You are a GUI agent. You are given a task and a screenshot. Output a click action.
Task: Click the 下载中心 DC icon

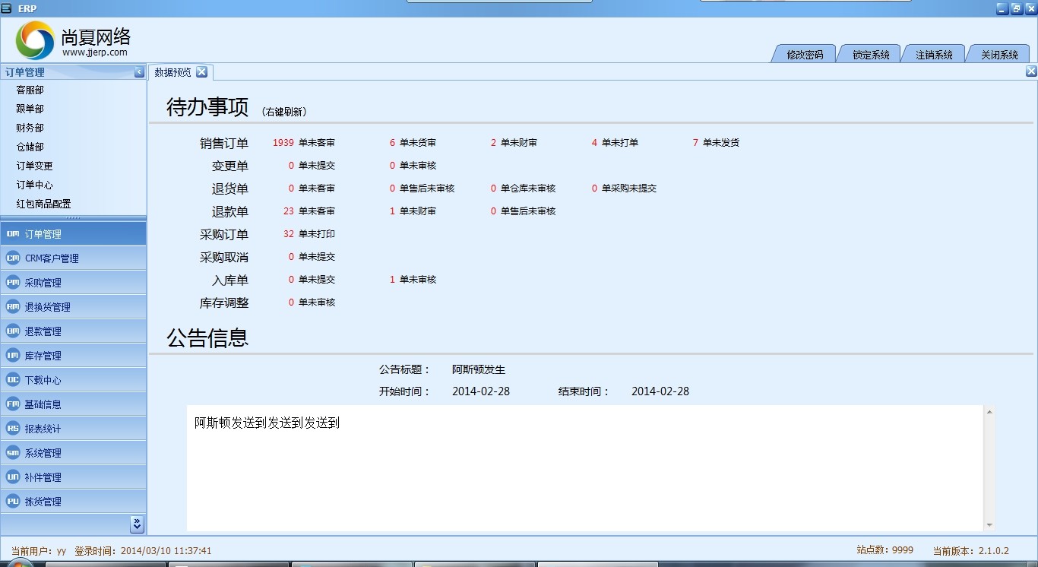(x=12, y=380)
